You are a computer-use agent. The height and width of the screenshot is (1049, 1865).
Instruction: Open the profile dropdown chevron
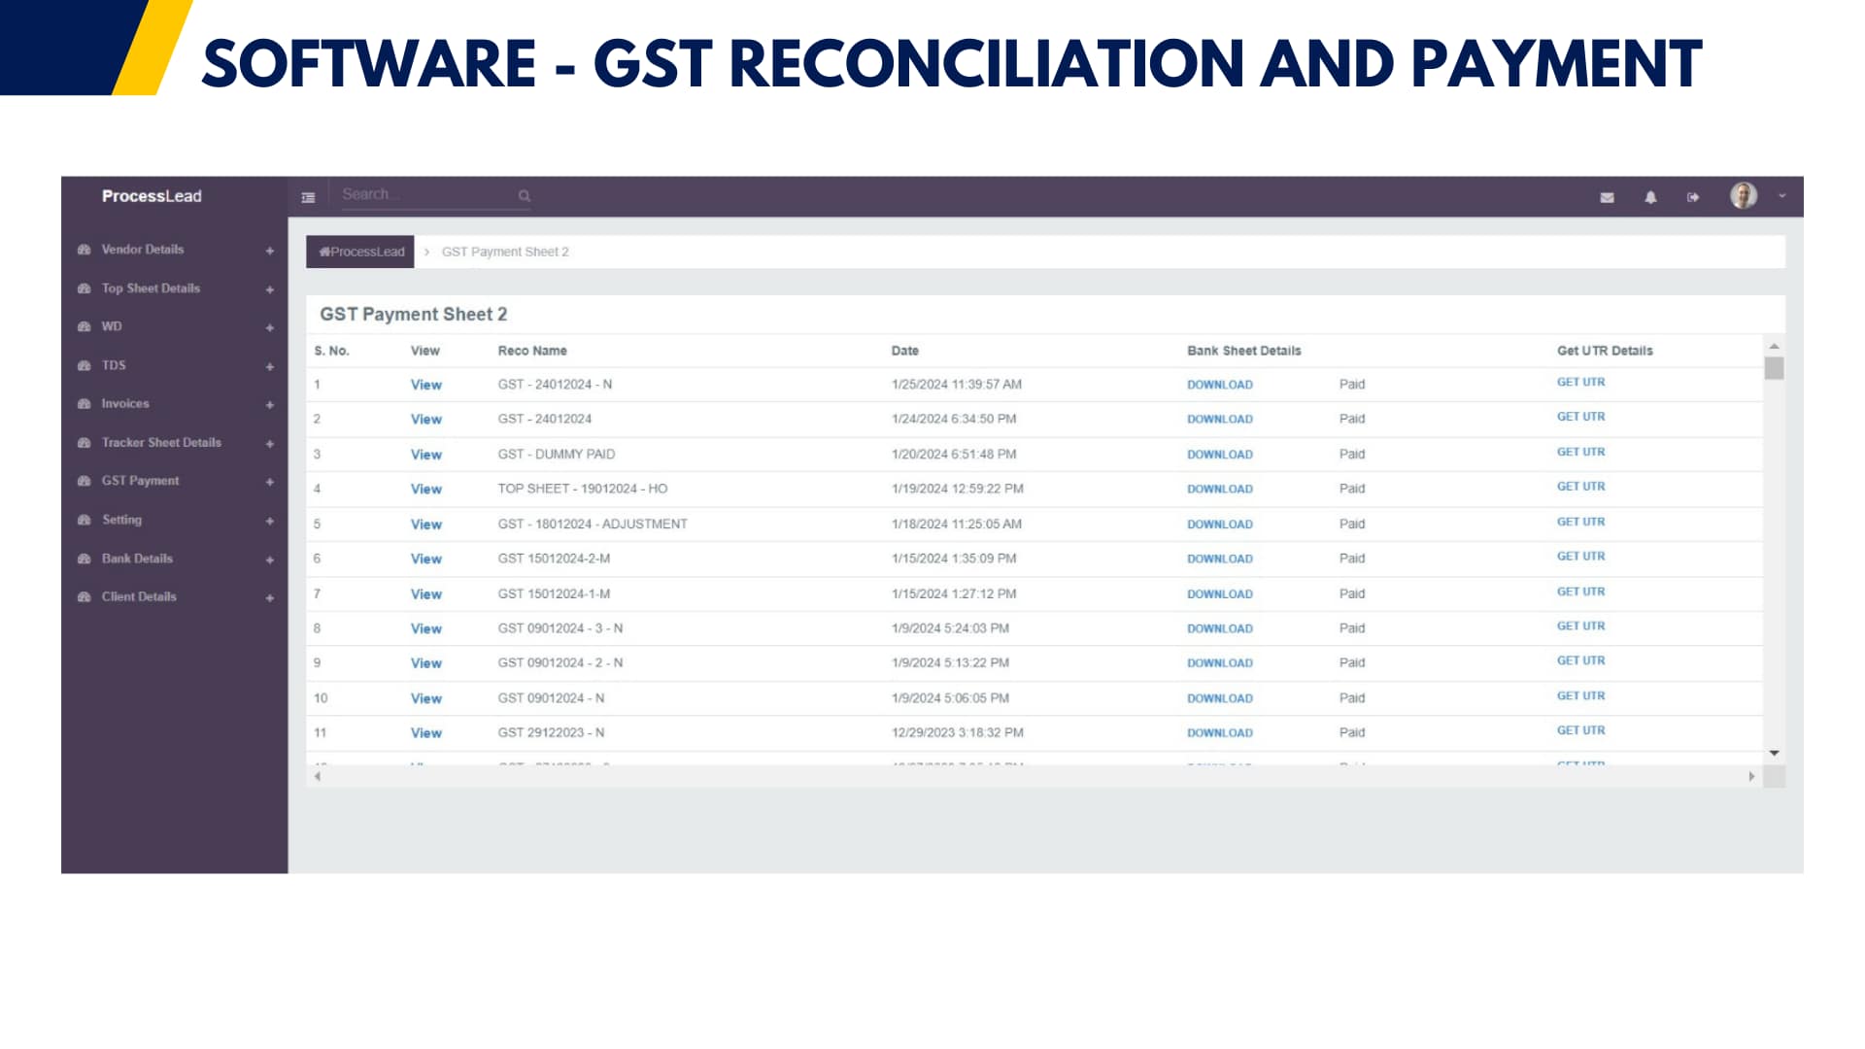pyautogui.click(x=1782, y=196)
